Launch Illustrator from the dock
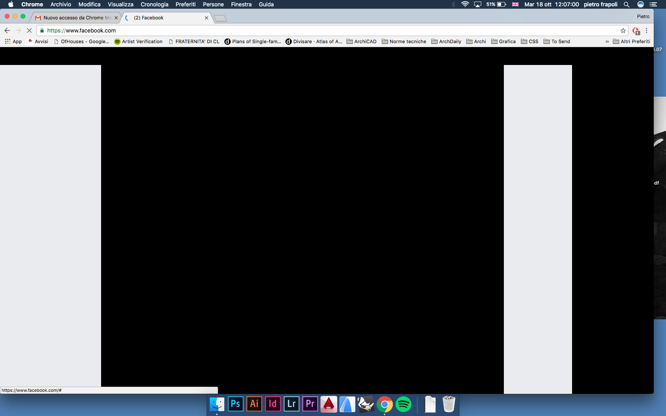Viewport: 666px width, 416px height. [x=254, y=404]
